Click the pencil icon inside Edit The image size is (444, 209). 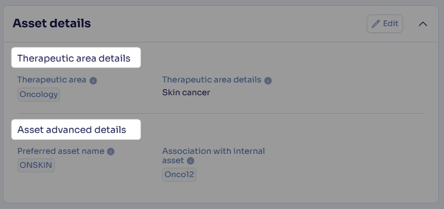[375, 24]
